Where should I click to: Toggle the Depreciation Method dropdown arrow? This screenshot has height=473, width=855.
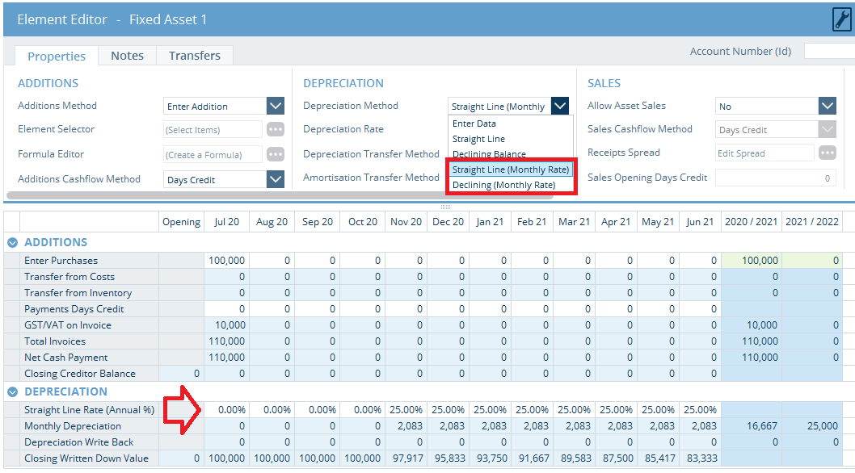pyautogui.click(x=560, y=106)
